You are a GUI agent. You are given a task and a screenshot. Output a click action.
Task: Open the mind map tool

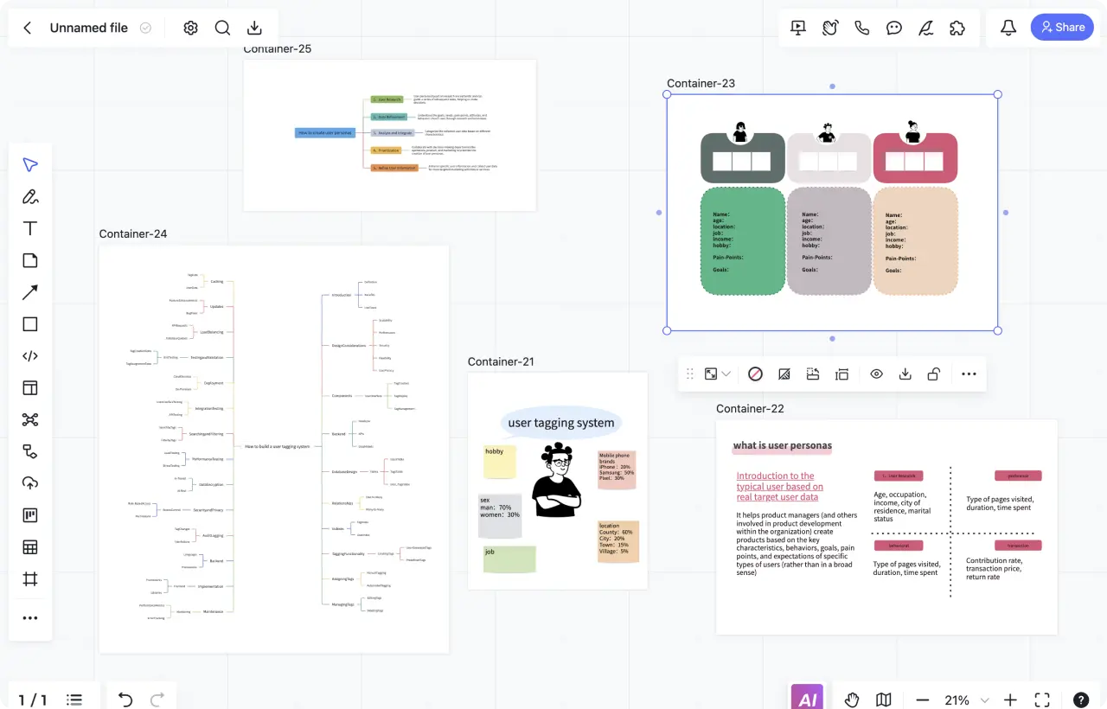pos(30,419)
